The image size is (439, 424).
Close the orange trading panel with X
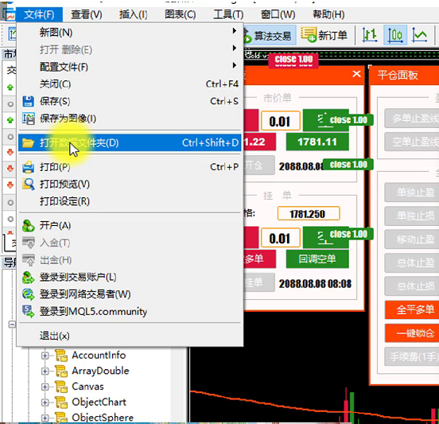coord(356,74)
